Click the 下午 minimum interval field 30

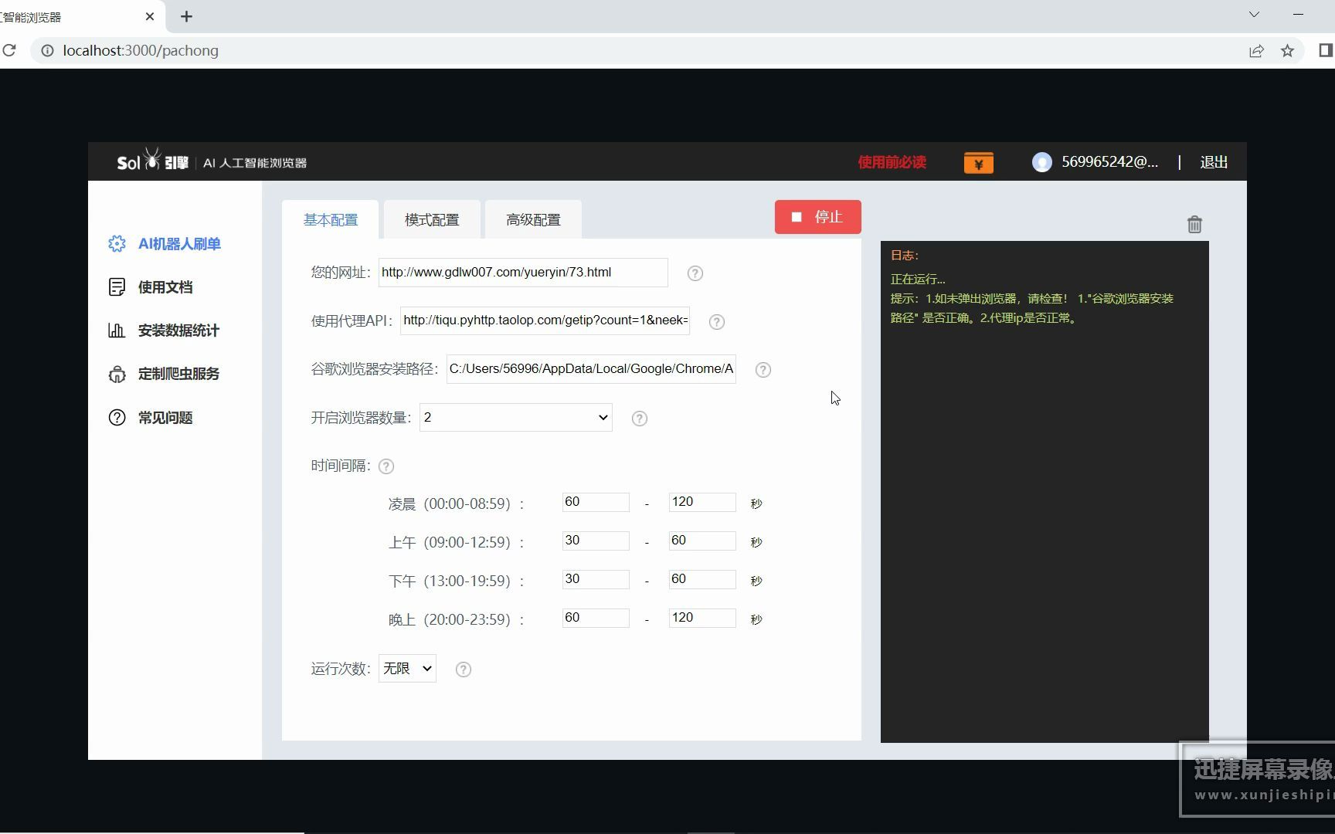click(596, 579)
